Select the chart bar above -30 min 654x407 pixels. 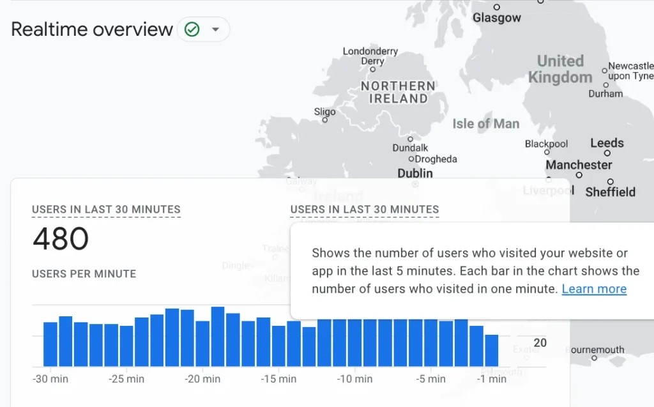[50, 344]
